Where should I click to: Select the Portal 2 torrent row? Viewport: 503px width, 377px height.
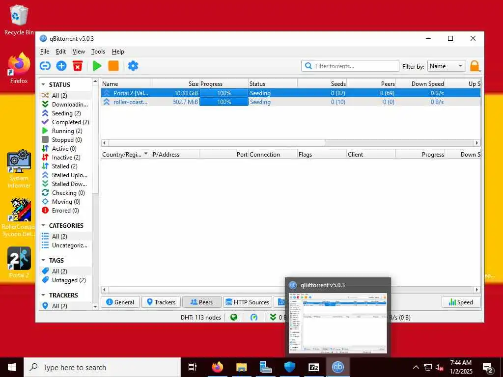click(x=291, y=93)
